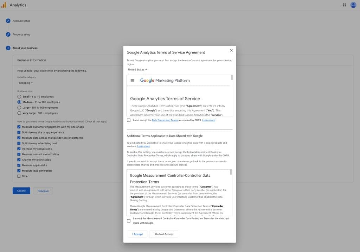The width and height of the screenshot is (360, 252).
Task: Open the Data Processing Terms link
Action: (x=165, y=120)
